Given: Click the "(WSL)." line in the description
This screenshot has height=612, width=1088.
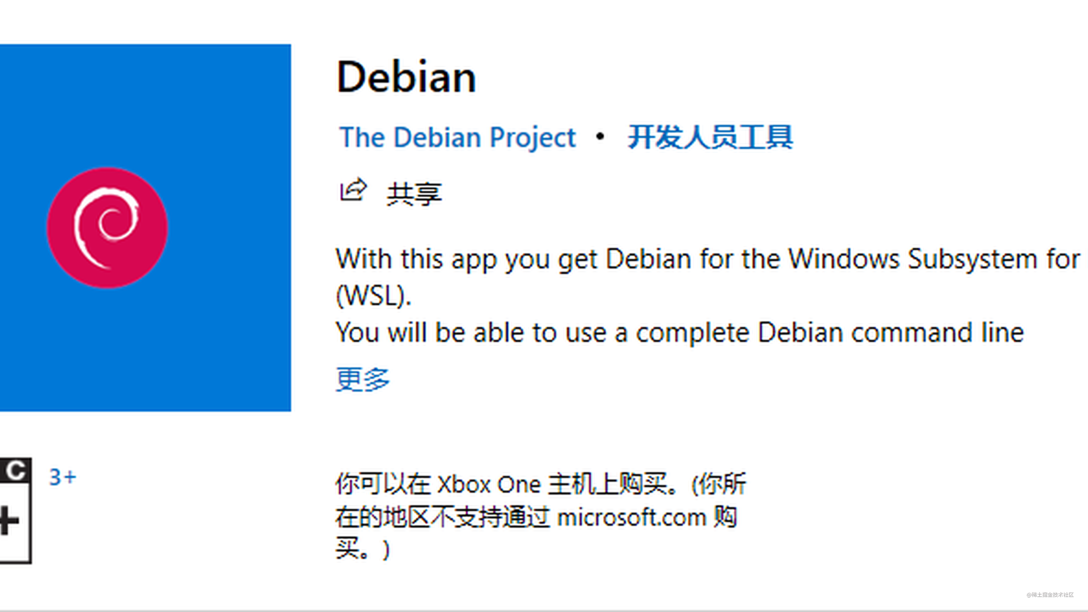Looking at the screenshot, I should 373,295.
